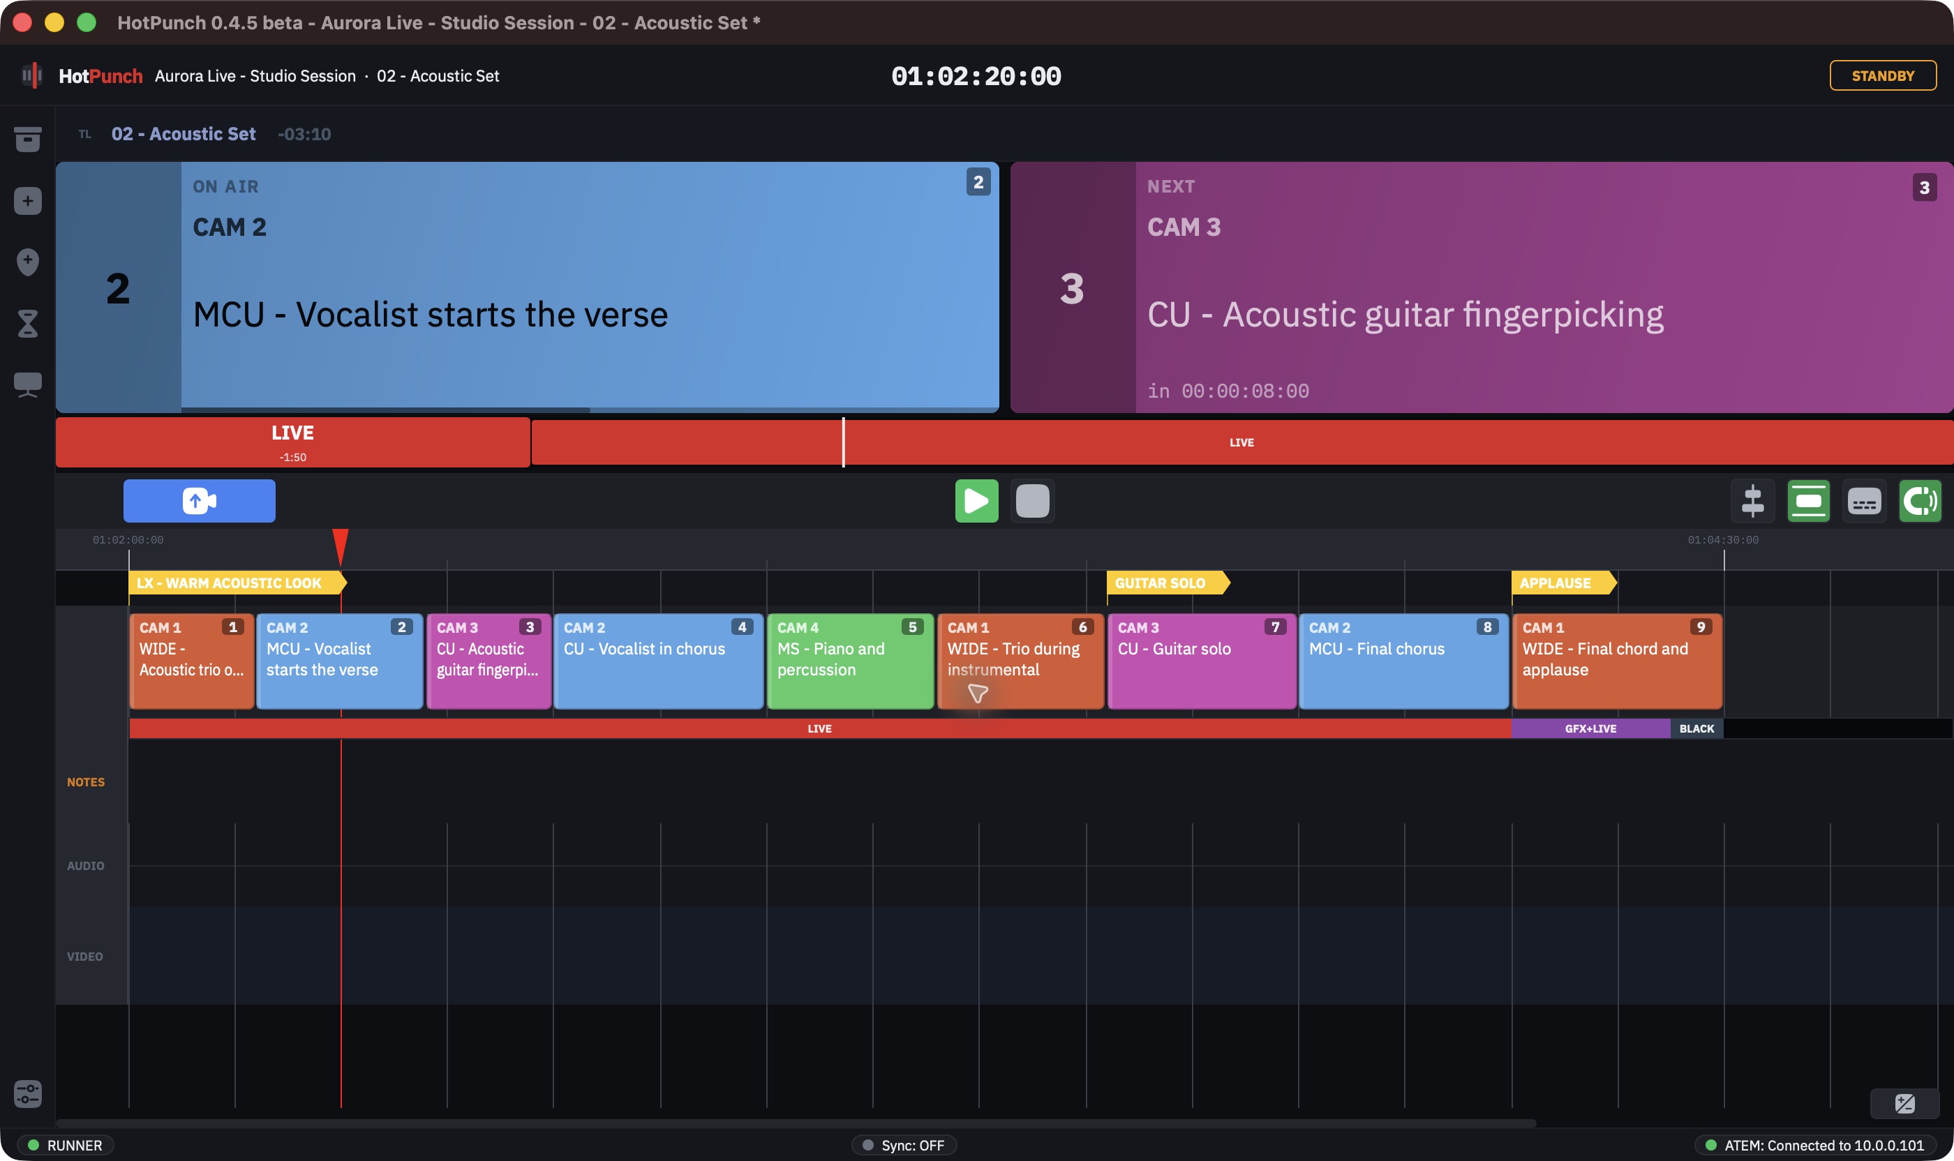Select the 02 - Acoustic Set timeline title
1954x1161 pixels.
pos(183,134)
